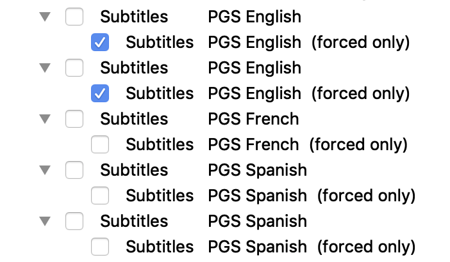This screenshot has width=450, height=262.
Task: Enable the second PGS English subtitles checkbox
Action: coord(74,68)
